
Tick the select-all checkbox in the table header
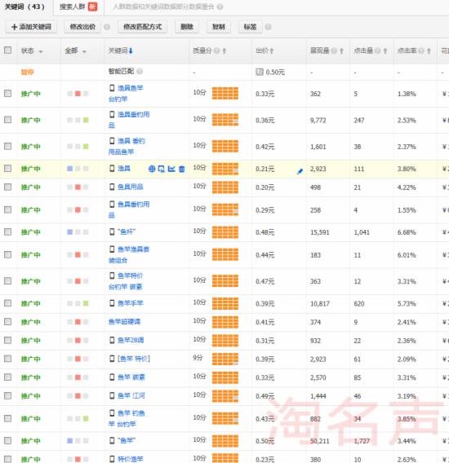[7, 50]
